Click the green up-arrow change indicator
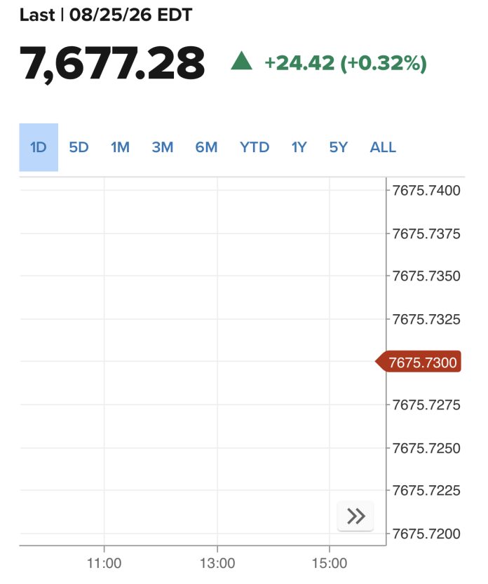 coord(241,61)
